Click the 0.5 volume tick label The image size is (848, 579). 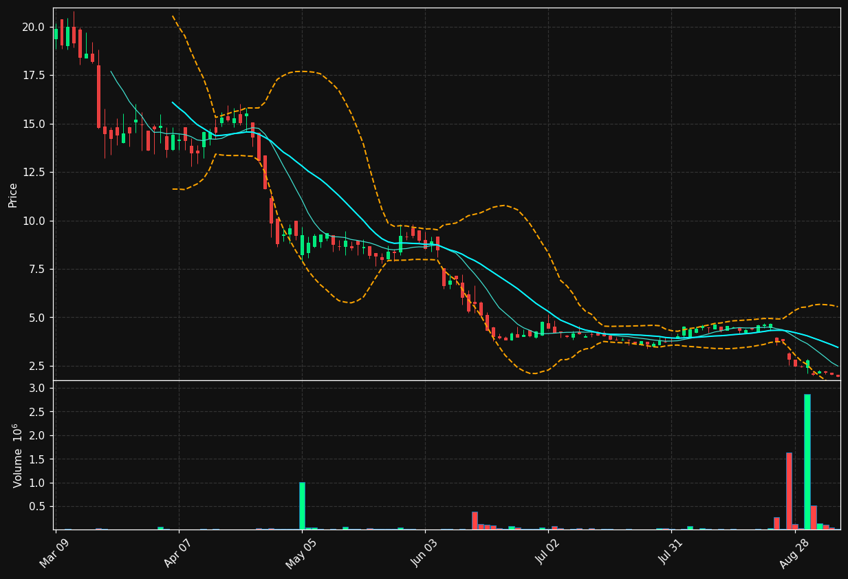(x=36, y=507)
